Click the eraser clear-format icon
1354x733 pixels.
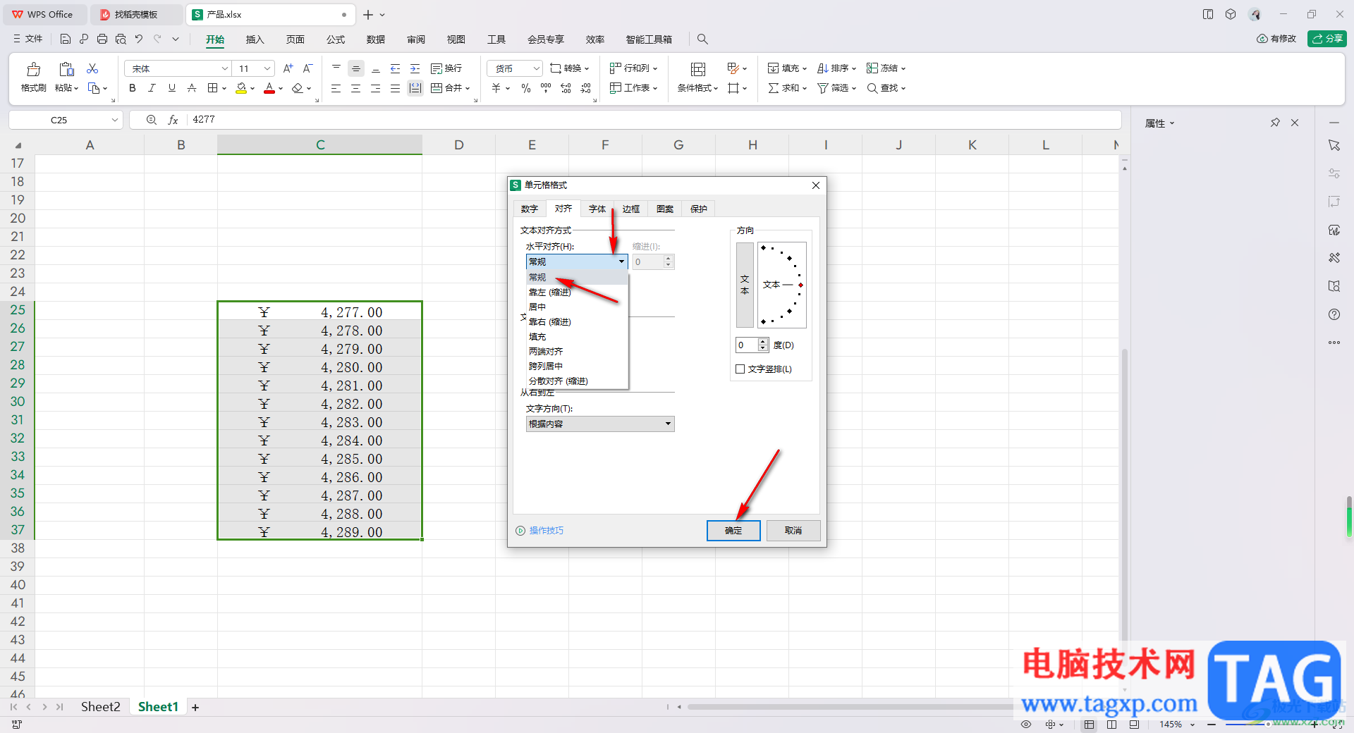[x=297, y=88]
